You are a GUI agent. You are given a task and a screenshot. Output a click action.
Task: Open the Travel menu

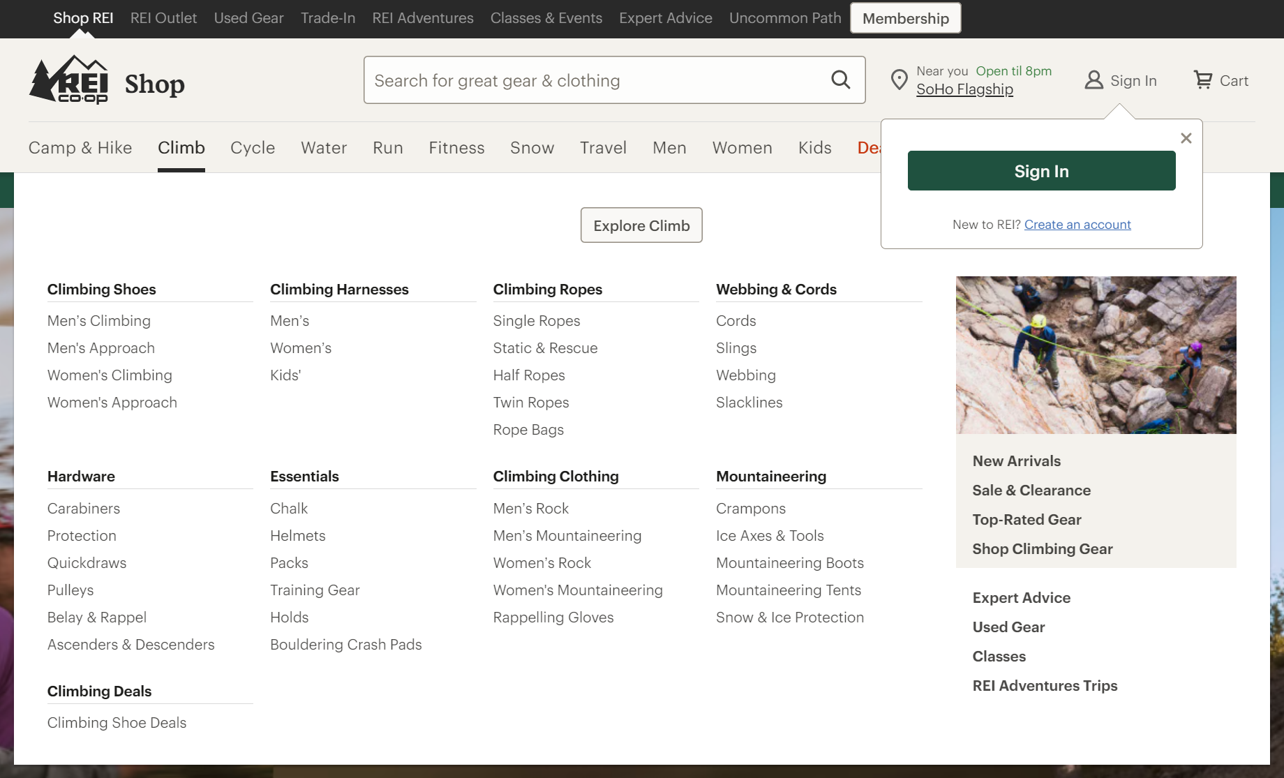[603, 148]
